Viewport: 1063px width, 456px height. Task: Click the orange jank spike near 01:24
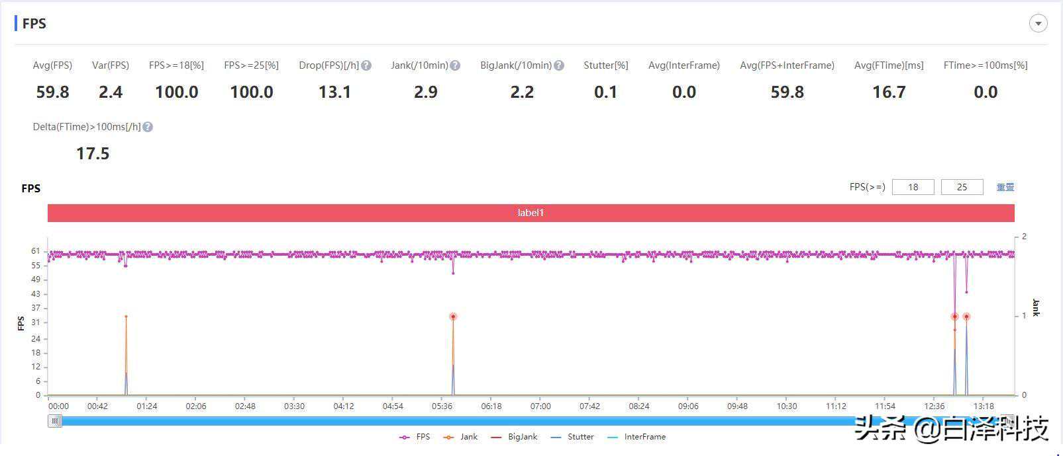click(126, 317)
